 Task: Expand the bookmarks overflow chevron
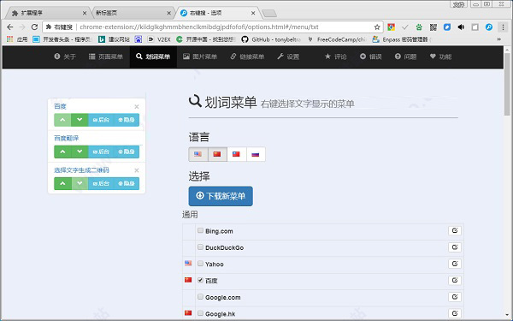click(x=499, y=39)
